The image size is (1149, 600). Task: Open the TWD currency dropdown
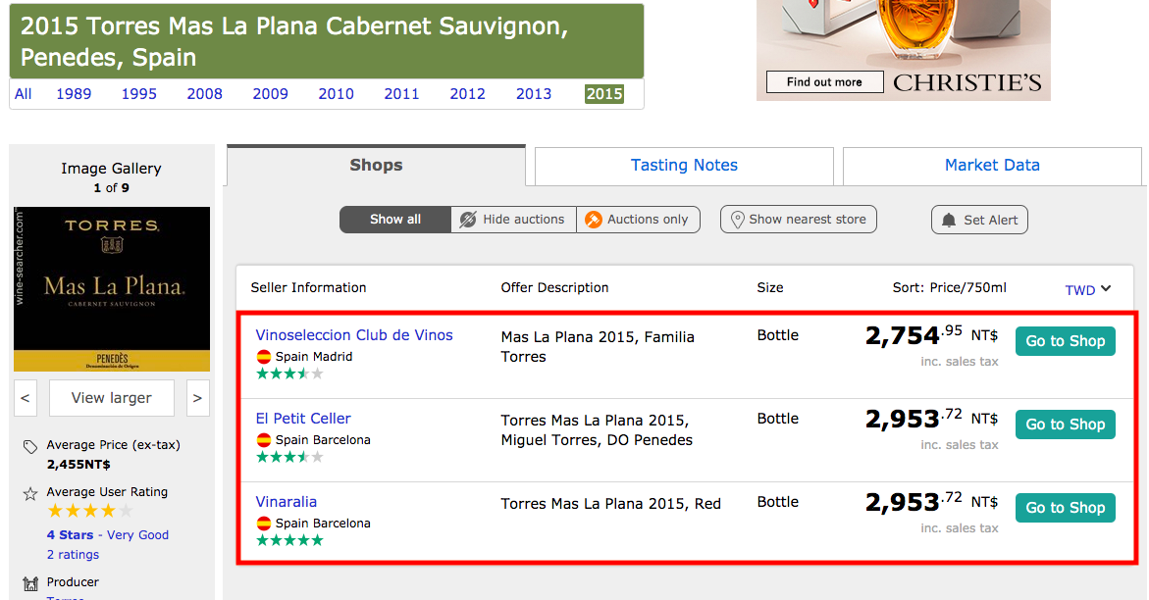[1087, 290]
